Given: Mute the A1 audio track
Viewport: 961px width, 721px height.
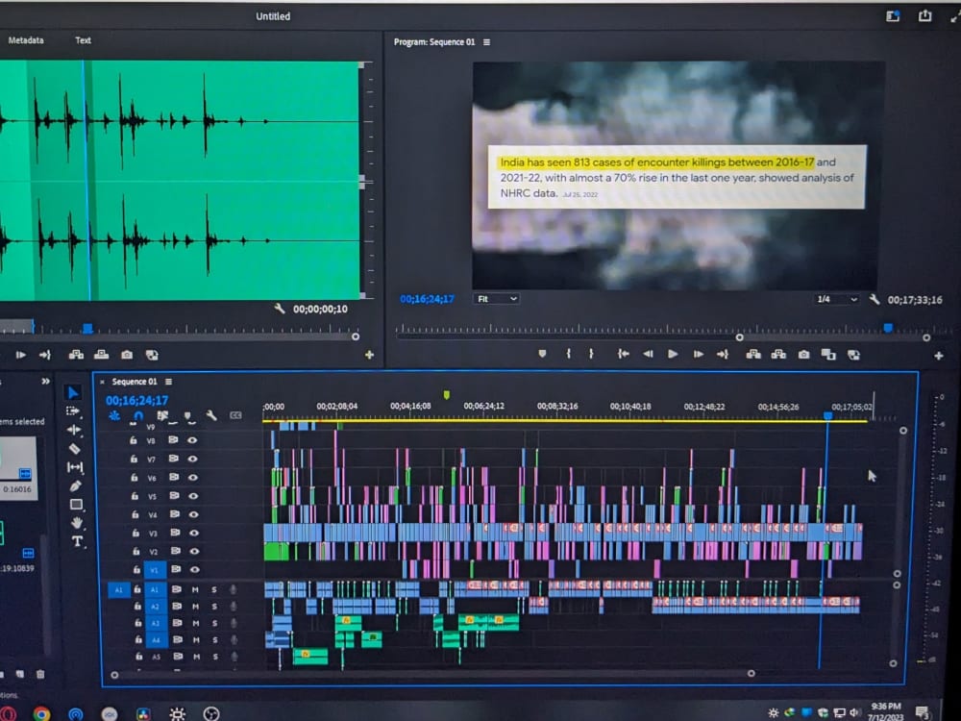Looking at the screenshot, I should click(x=195, y=589).
